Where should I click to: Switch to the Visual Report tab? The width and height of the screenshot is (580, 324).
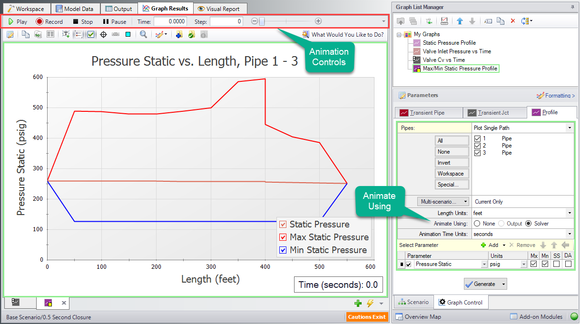click(x=218, y=8)
